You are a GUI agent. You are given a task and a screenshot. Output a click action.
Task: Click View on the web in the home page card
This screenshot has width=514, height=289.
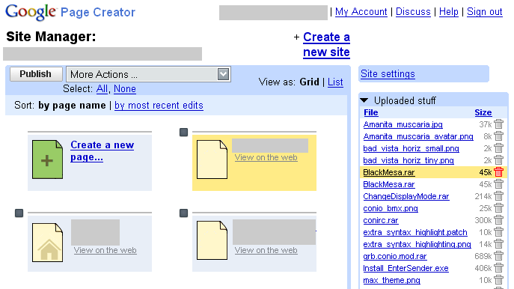click(105, 250)
